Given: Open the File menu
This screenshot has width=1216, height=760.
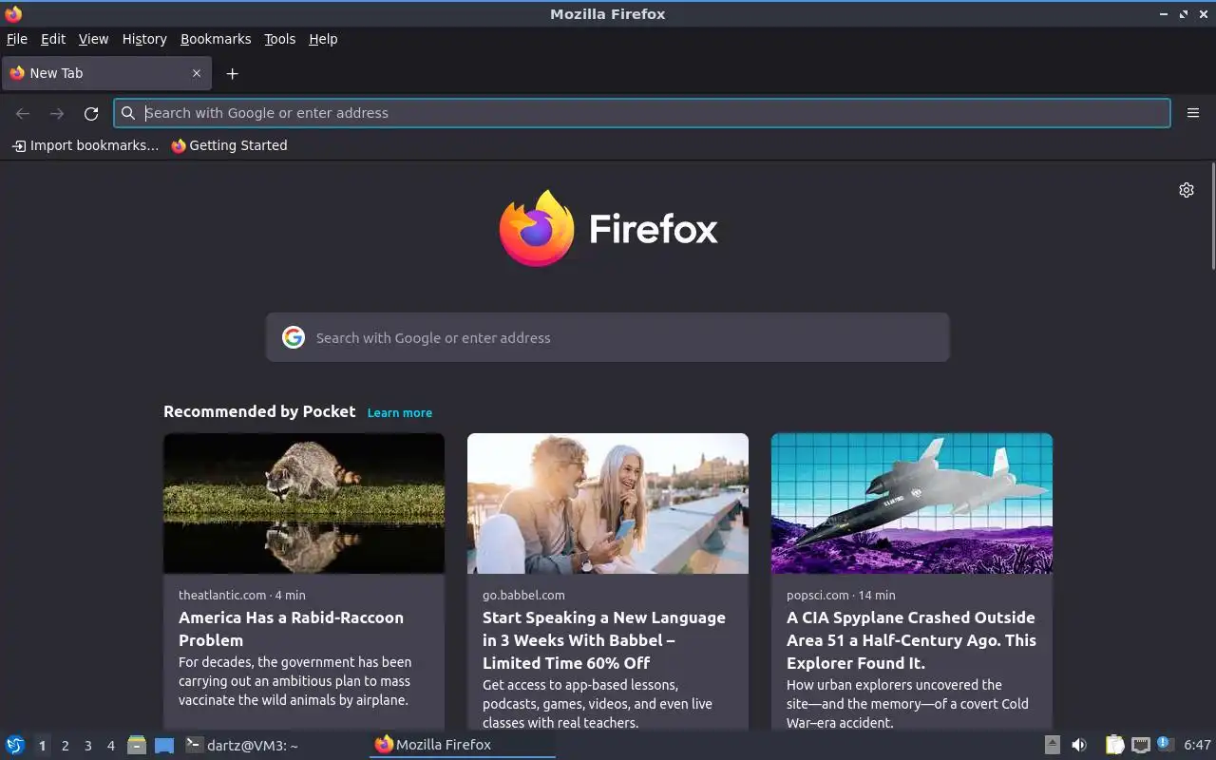Looking at the screenshot, I should [x=17, y=39].
